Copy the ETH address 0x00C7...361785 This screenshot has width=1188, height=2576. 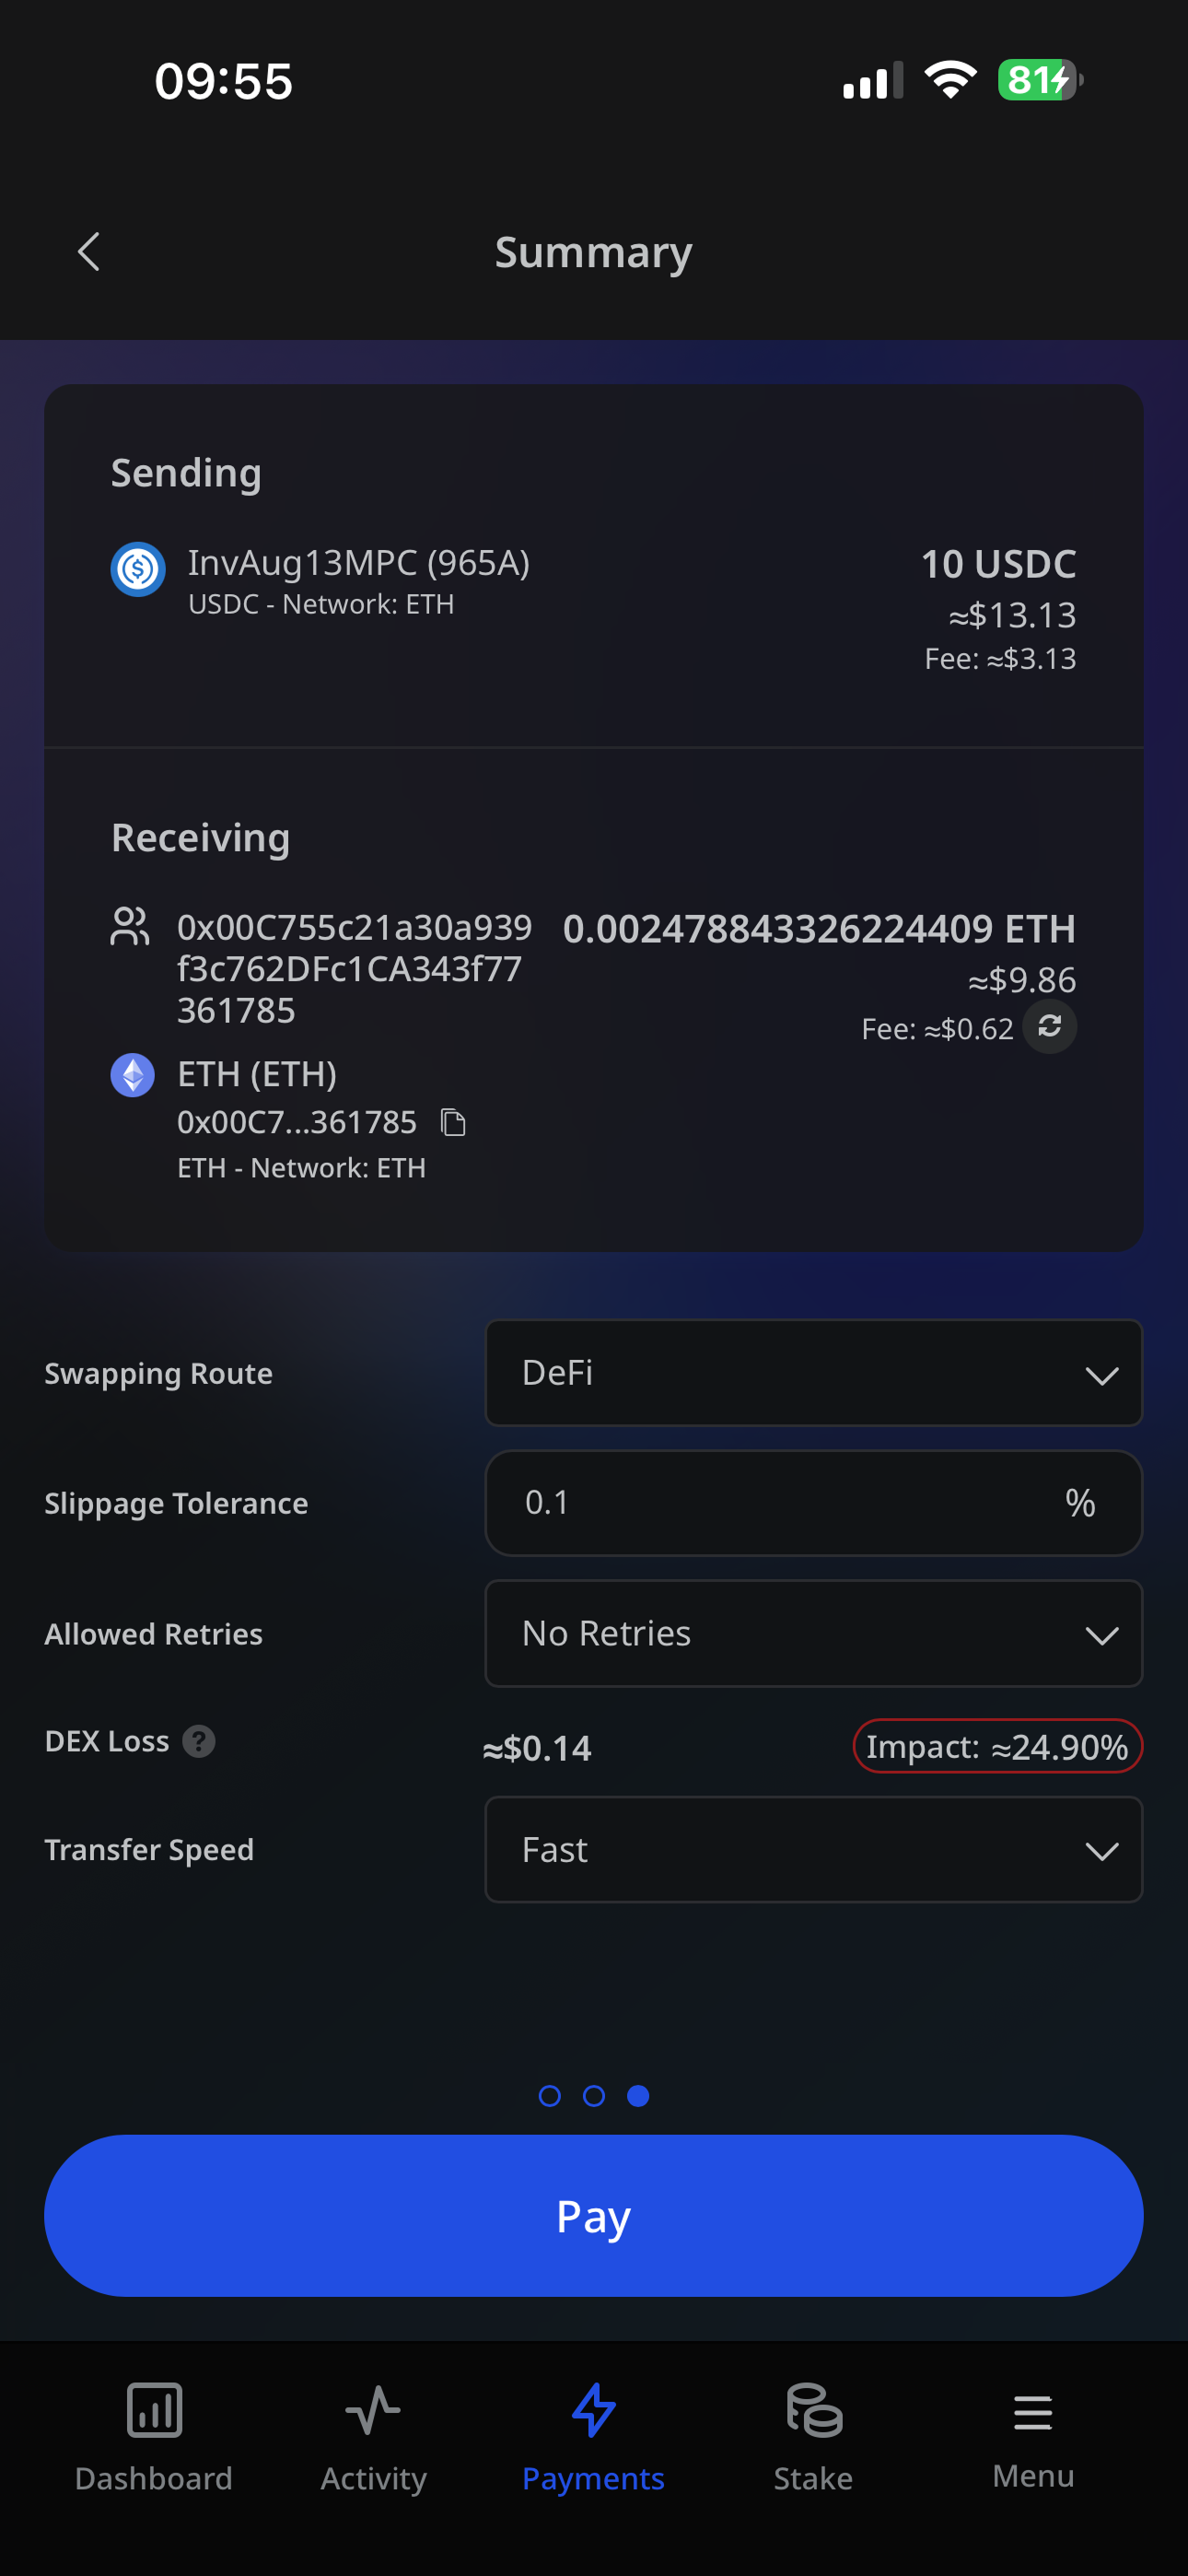click(453, 1123)
